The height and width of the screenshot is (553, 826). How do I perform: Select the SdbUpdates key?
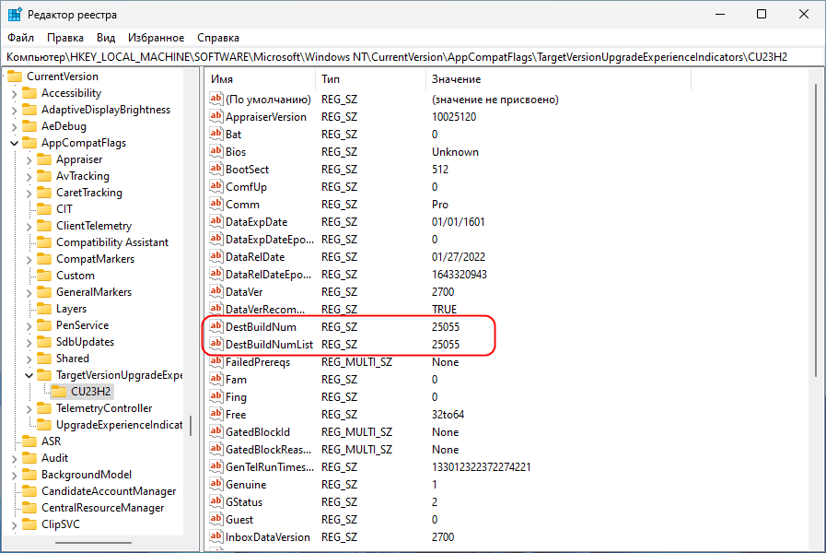(x=85, y=342)
